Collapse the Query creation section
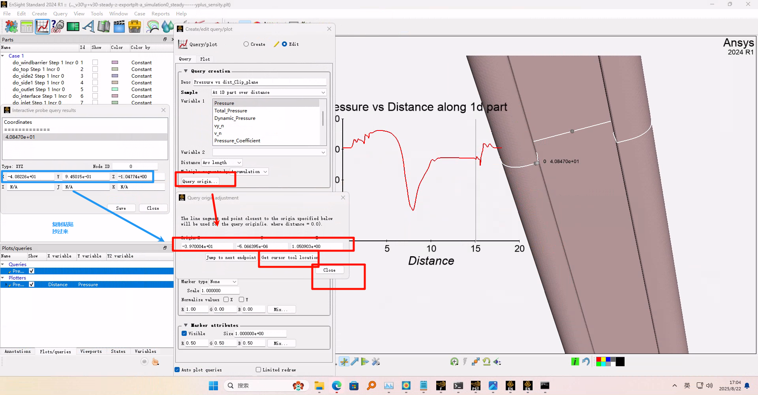The width and height of the screenshot is (758, 395). pos(186,71)
